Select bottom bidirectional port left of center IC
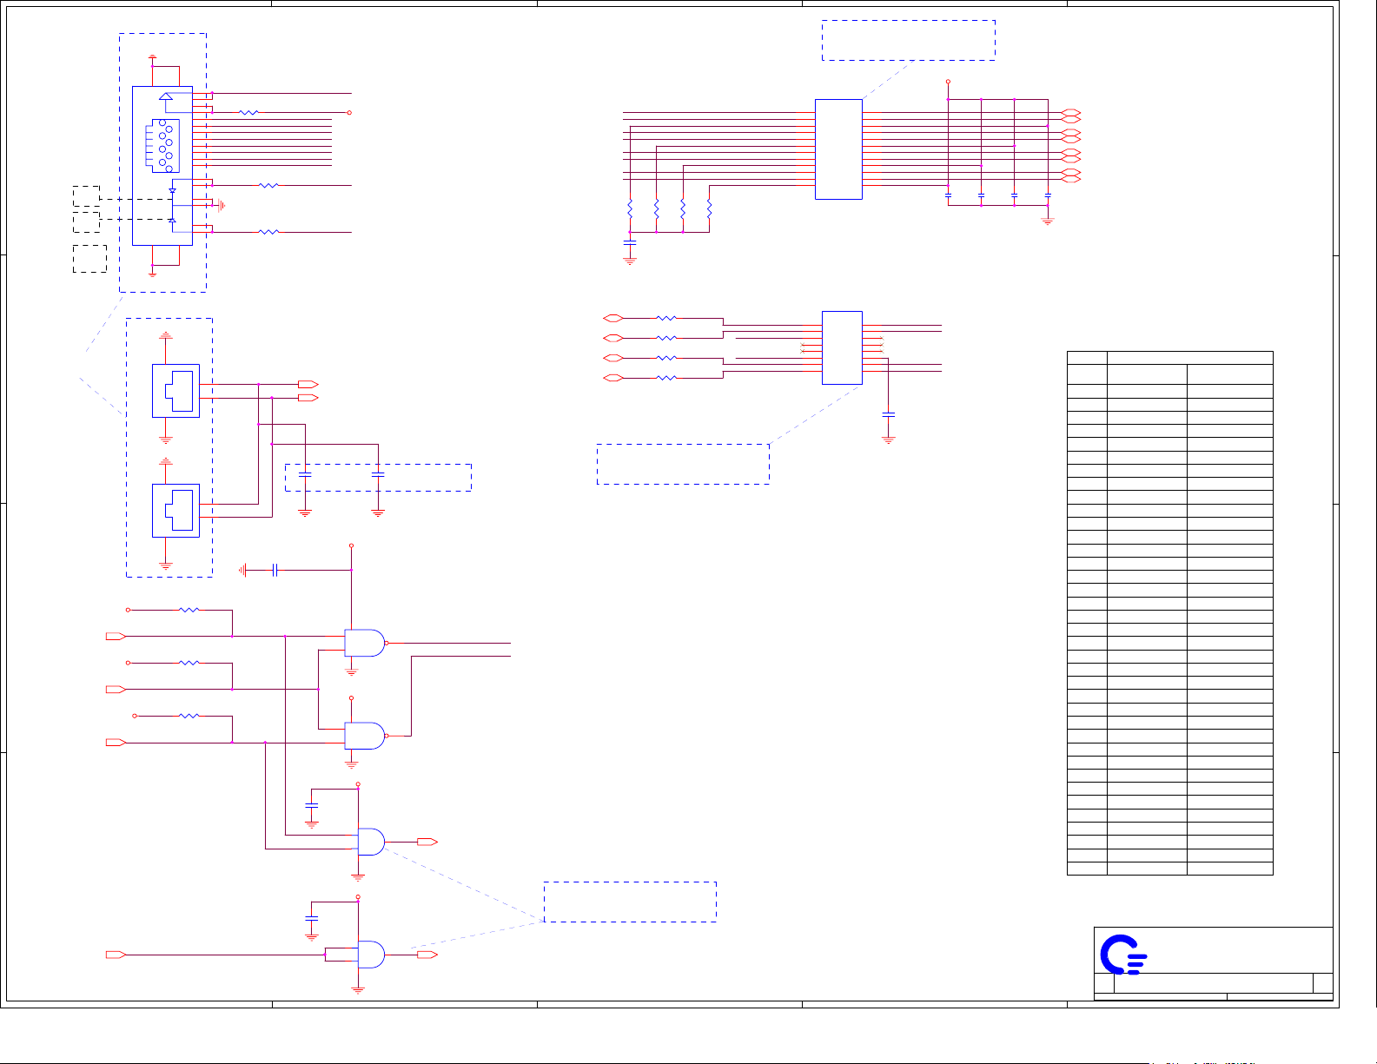This screenshot has height=1064, width=1377. [x=613, y=378]
